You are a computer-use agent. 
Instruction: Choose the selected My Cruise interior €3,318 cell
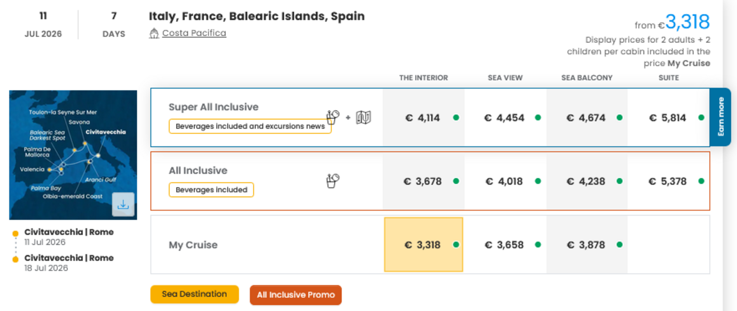click(x=423, y=245)
